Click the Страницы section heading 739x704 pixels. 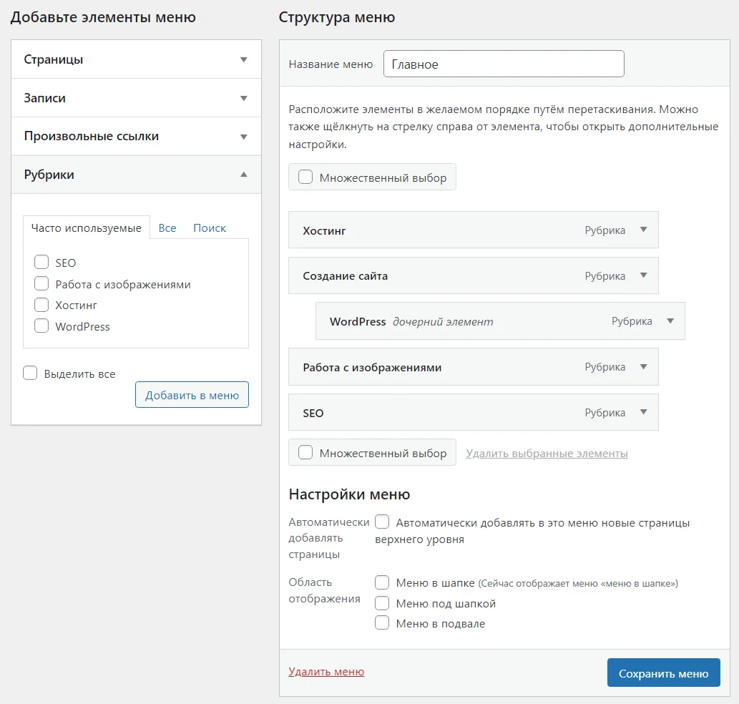[53, 59]
